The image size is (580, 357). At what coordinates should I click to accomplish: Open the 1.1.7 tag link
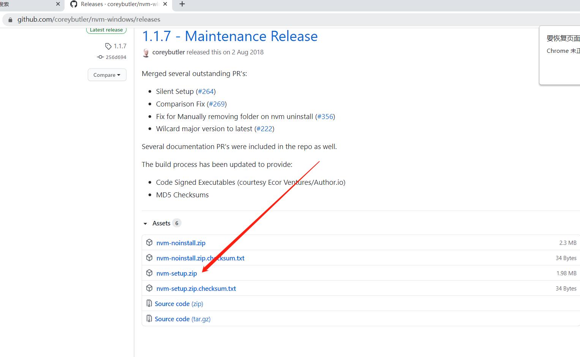(x=120, y=46)
